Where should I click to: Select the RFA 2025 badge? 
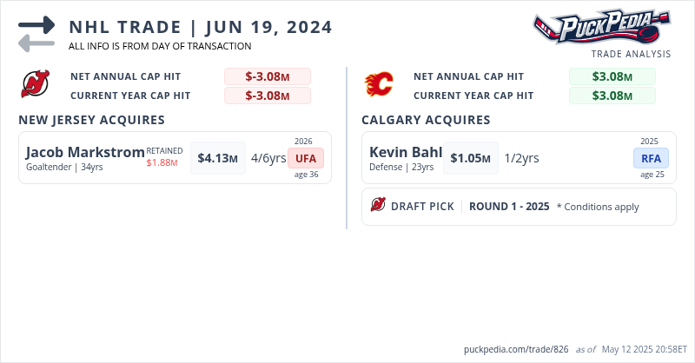(651, 158)
